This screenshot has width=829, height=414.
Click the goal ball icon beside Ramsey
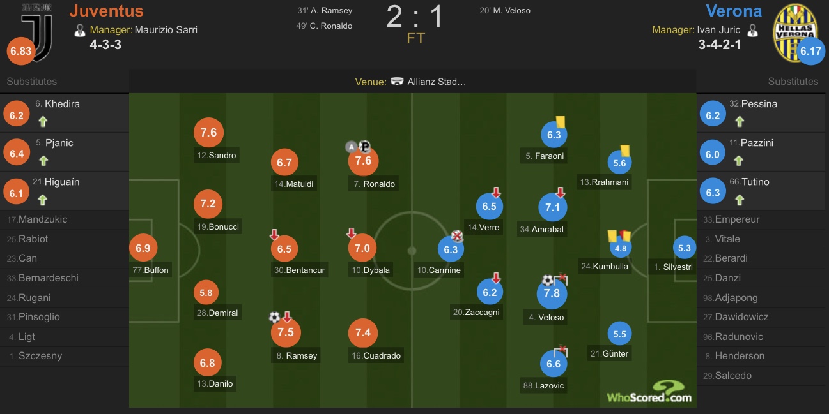[274, 317]
